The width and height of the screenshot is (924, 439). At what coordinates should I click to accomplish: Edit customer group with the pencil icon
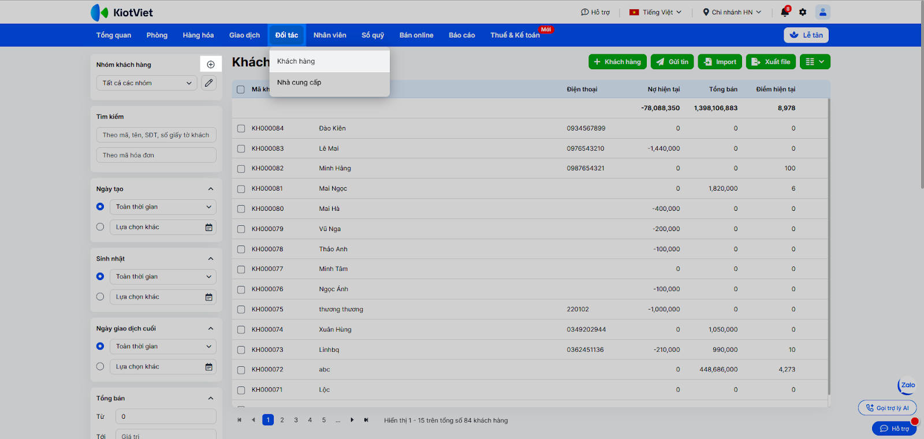click(x=209, y=83)
